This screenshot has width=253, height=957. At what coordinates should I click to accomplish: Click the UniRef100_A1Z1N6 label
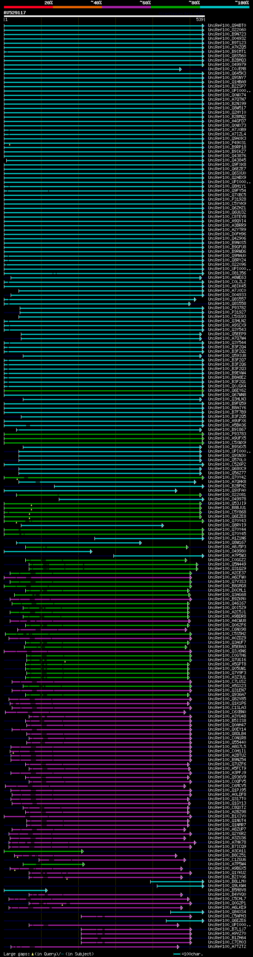[227, 538]
